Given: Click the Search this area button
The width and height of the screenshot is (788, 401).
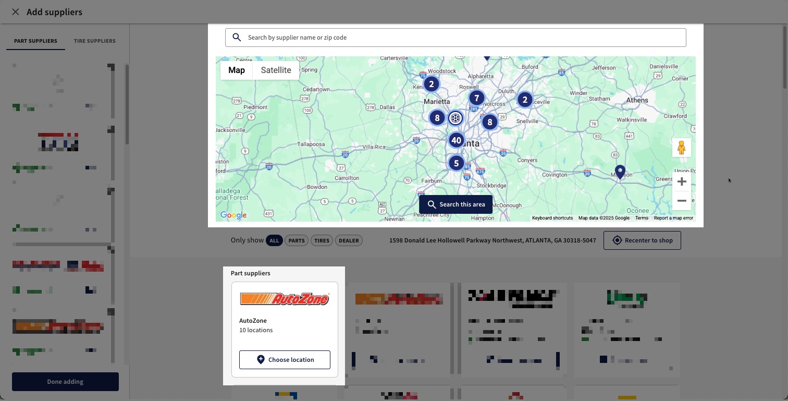Looking at the screenshot, I should click(x=455, y=204).
